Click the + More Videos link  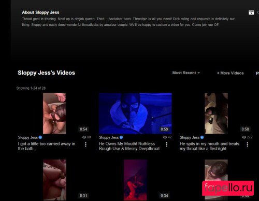click(230, 73)
